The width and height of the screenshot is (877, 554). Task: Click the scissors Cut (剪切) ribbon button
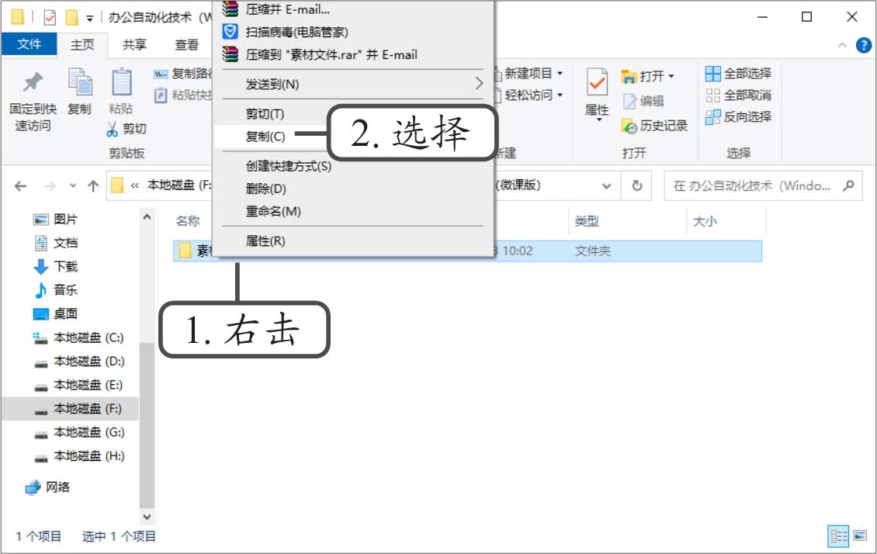point(127,129)
